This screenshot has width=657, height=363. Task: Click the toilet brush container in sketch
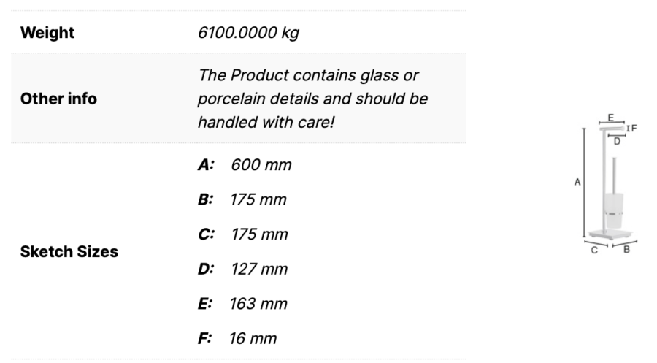click(x=614, y=210)
